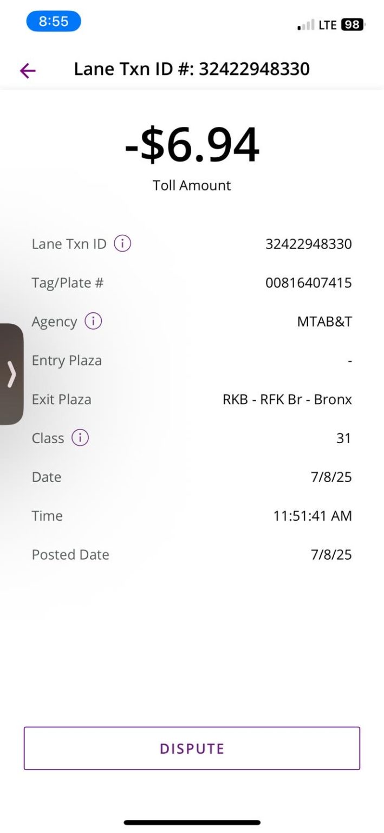Viewport: 384px width, 833px height.
Task: Tap the time value 11:51:41 AM
Action: [313, 516]
